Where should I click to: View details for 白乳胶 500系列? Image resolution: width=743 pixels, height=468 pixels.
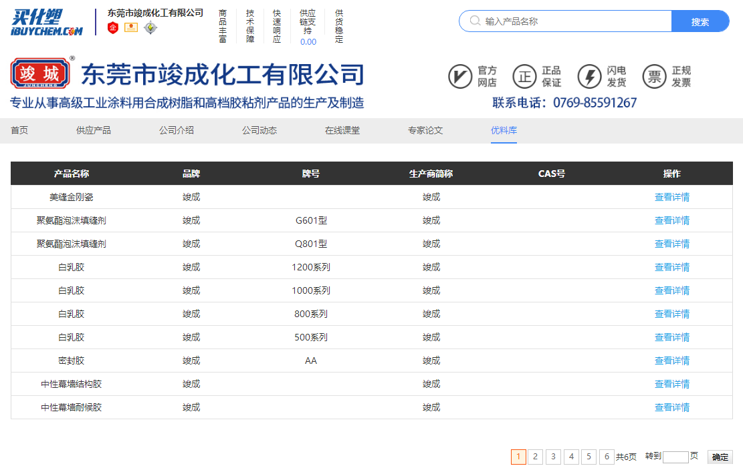(x=672, y=337)
